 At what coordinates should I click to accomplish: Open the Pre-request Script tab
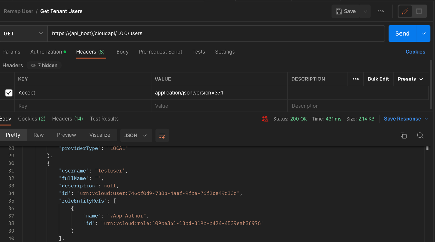[x=160, y=52]
